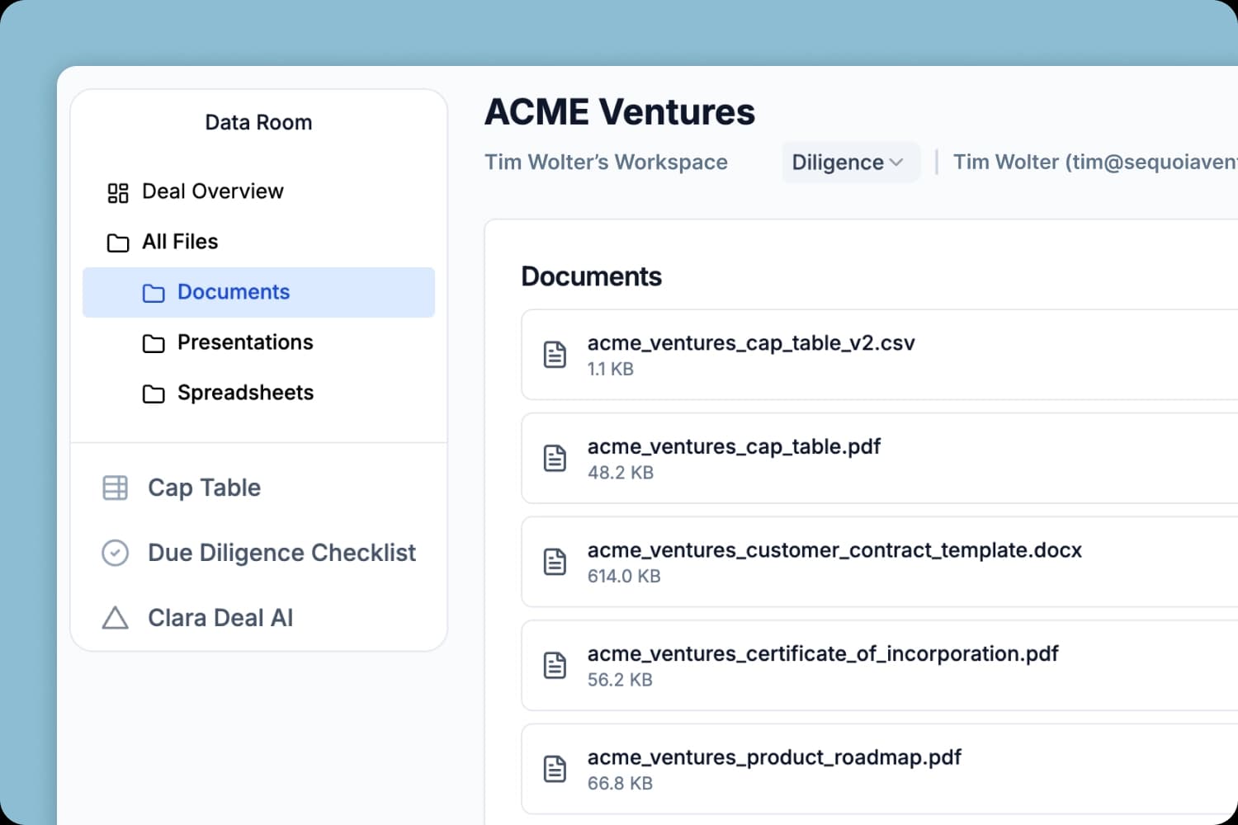Click the Due Diligence Checklist checkmark icon
1238x825 pixels.
click(115, 553)
